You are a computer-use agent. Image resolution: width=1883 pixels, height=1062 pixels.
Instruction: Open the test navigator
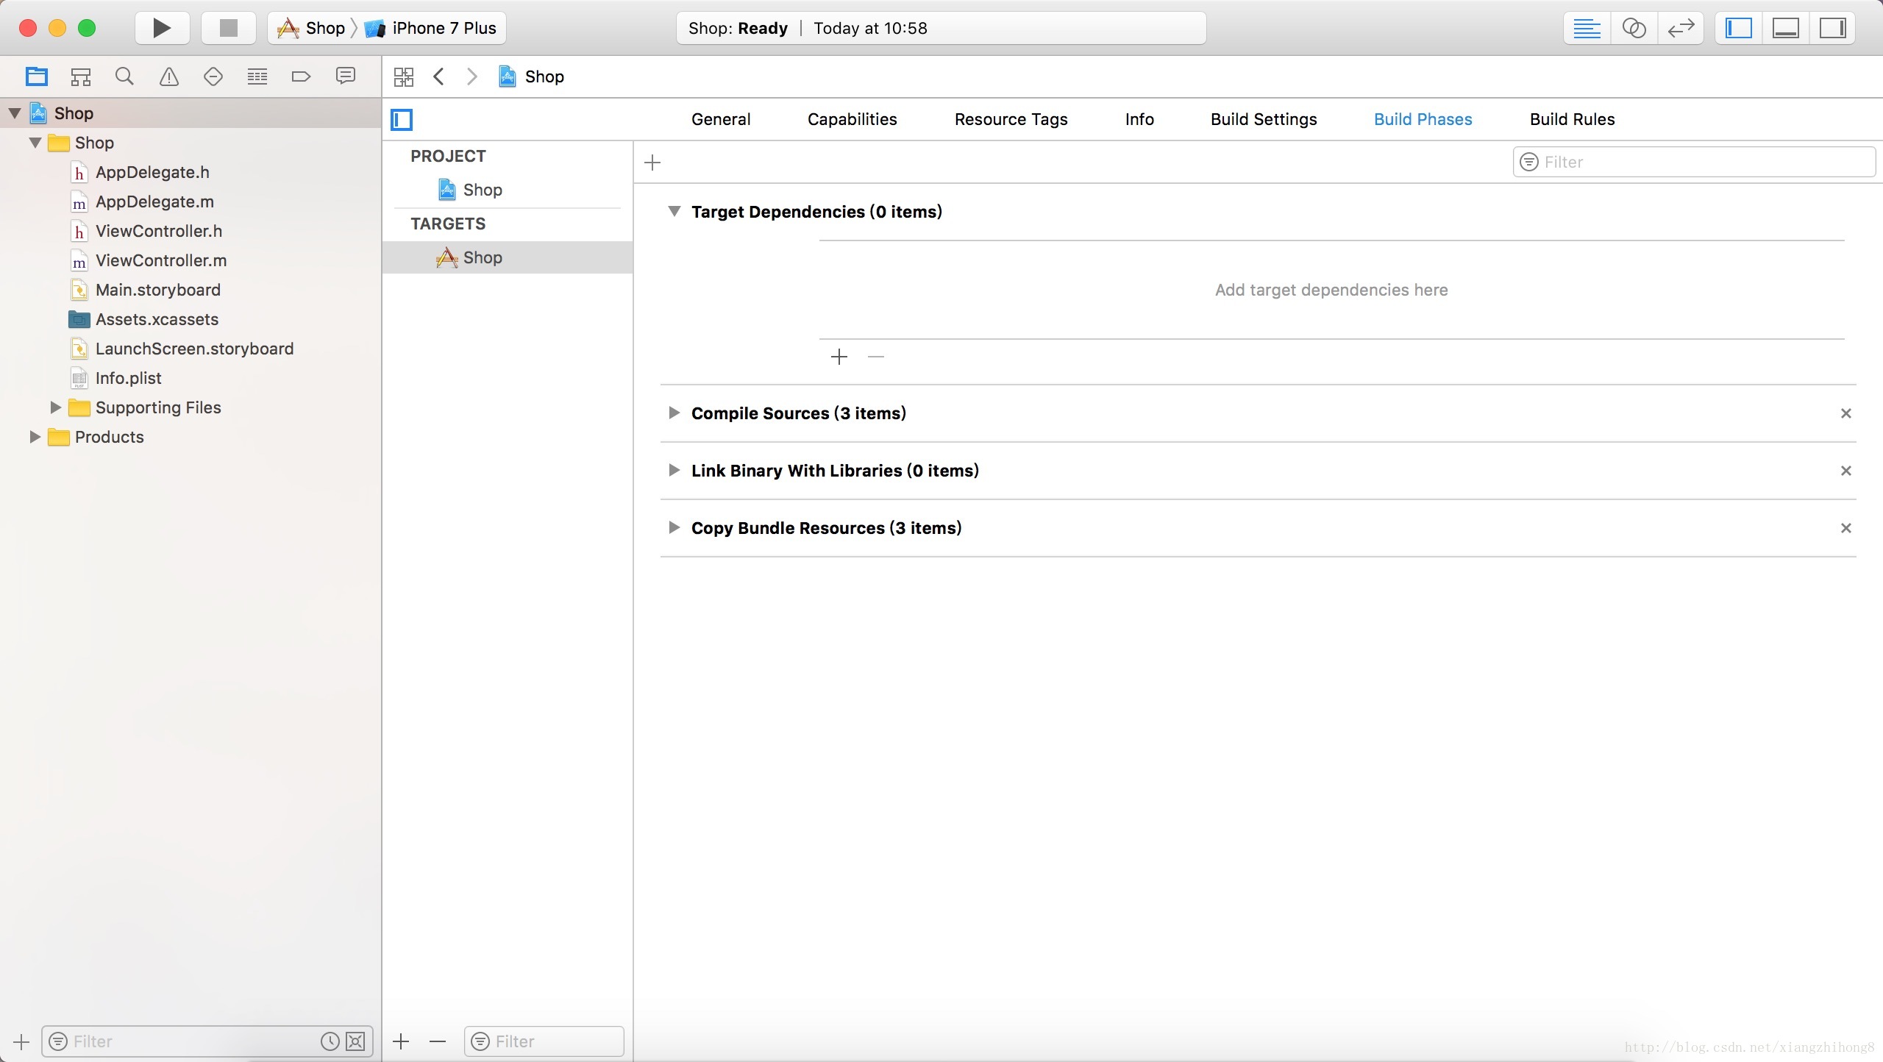[x=213, y=76]
